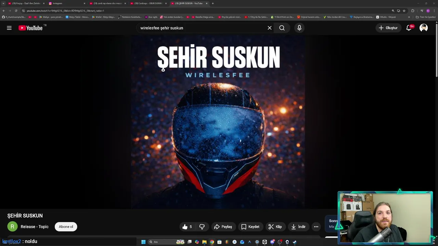Open the YouTube guide hamburger menu

9,28
